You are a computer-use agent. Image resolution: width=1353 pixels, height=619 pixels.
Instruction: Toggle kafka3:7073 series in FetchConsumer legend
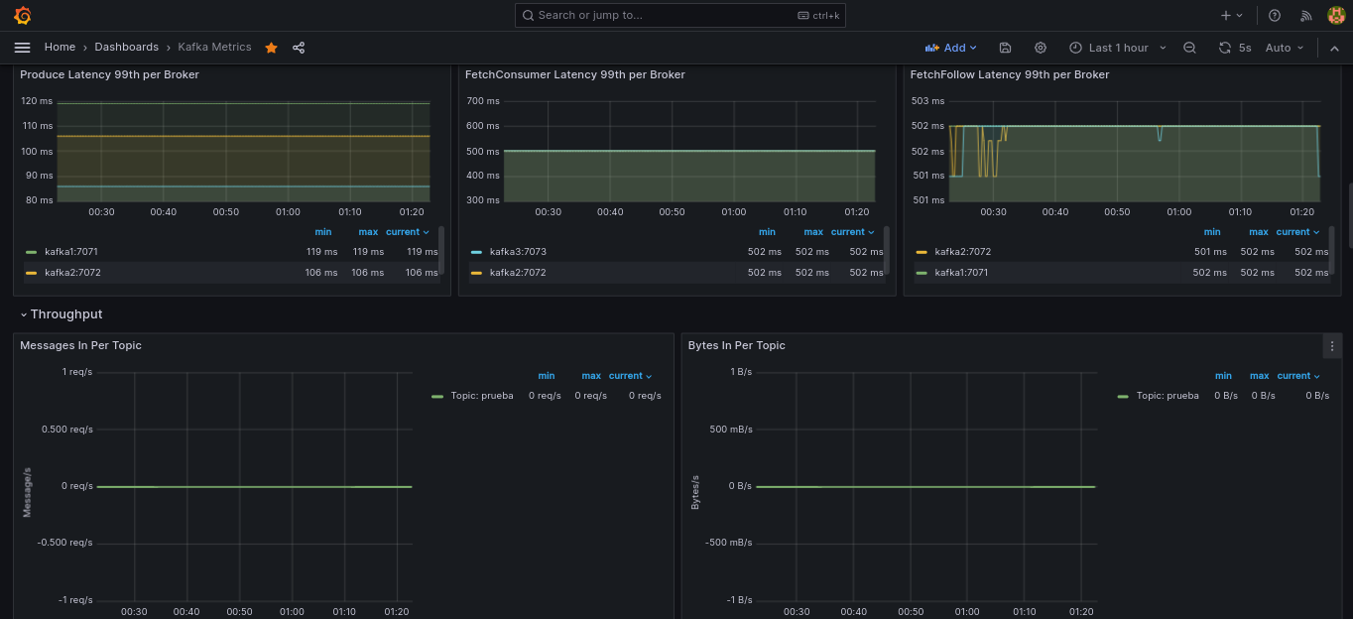516,252
